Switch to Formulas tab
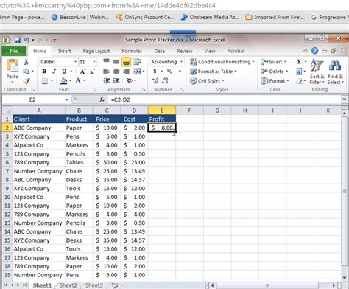Screen dimensions: 349x289 point(132,51)
